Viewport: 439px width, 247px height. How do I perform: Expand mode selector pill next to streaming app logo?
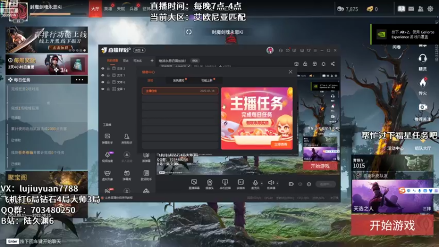139,50
